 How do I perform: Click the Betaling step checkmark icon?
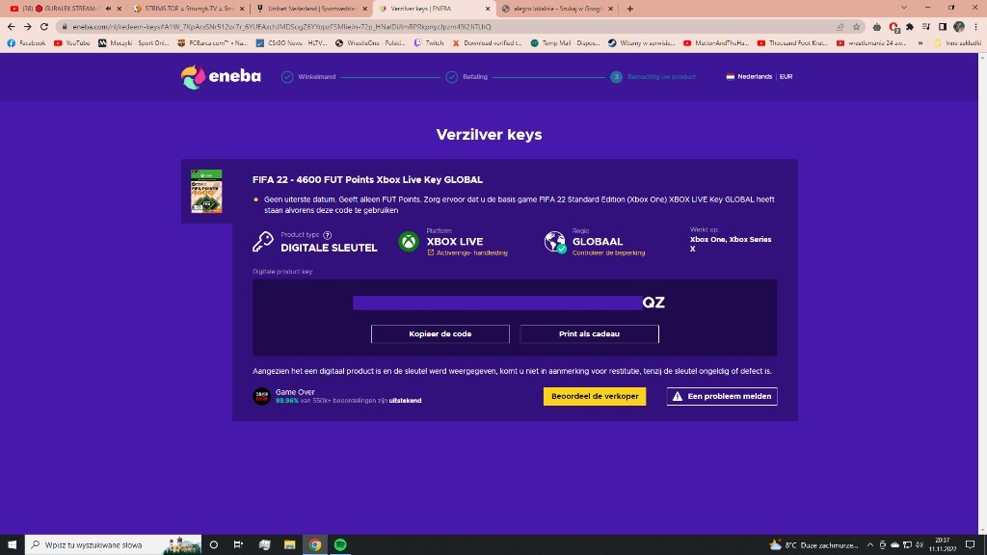(x=451, y=77)
